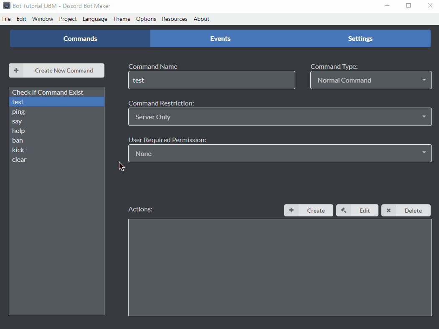The width and height of the screenshot is (439, 329).
Task: Open the File menu
Action: point(6,19)
